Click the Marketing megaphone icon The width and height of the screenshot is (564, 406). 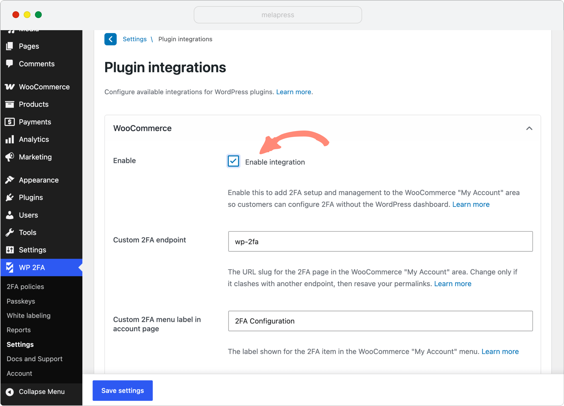pos(10,157)
